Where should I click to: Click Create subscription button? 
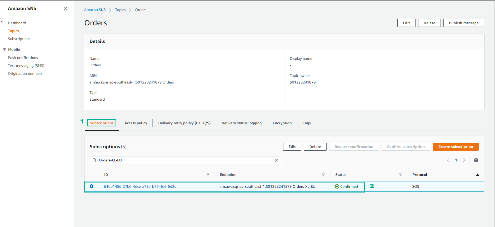(x=456, y=147)
